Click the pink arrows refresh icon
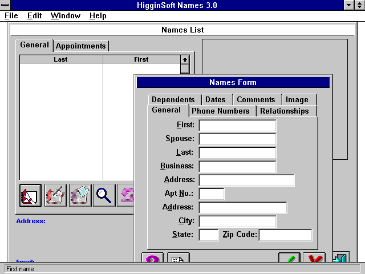 pyautogui.click(x=126, y=195)
